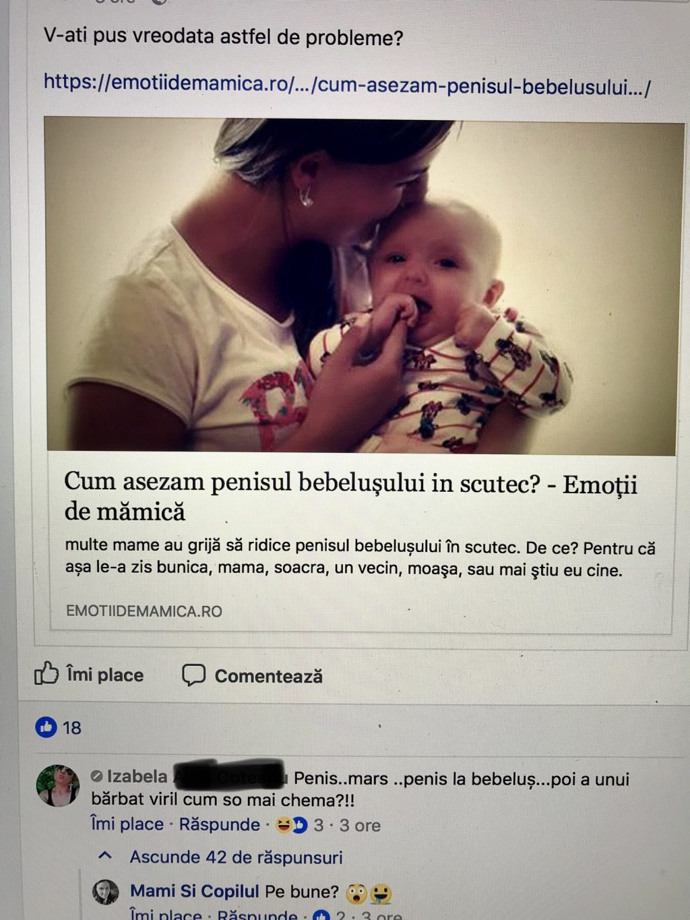
Task: Click Îmi place under Izabela's comment
Action: [x=127, y=824]
